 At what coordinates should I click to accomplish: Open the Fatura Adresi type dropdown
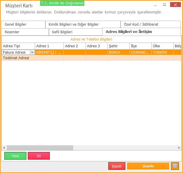[32, 53]
